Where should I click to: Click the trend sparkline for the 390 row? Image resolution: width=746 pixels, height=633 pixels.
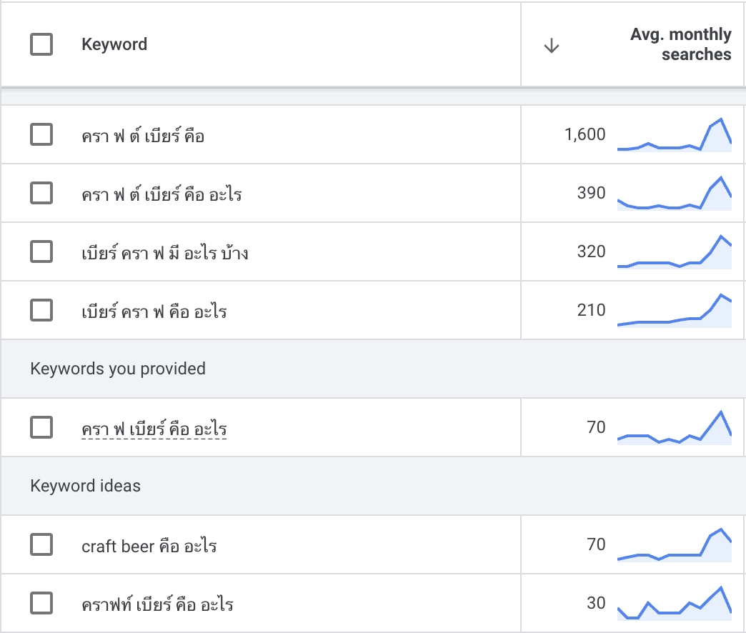pyautogui.click(x=674, y=194)
